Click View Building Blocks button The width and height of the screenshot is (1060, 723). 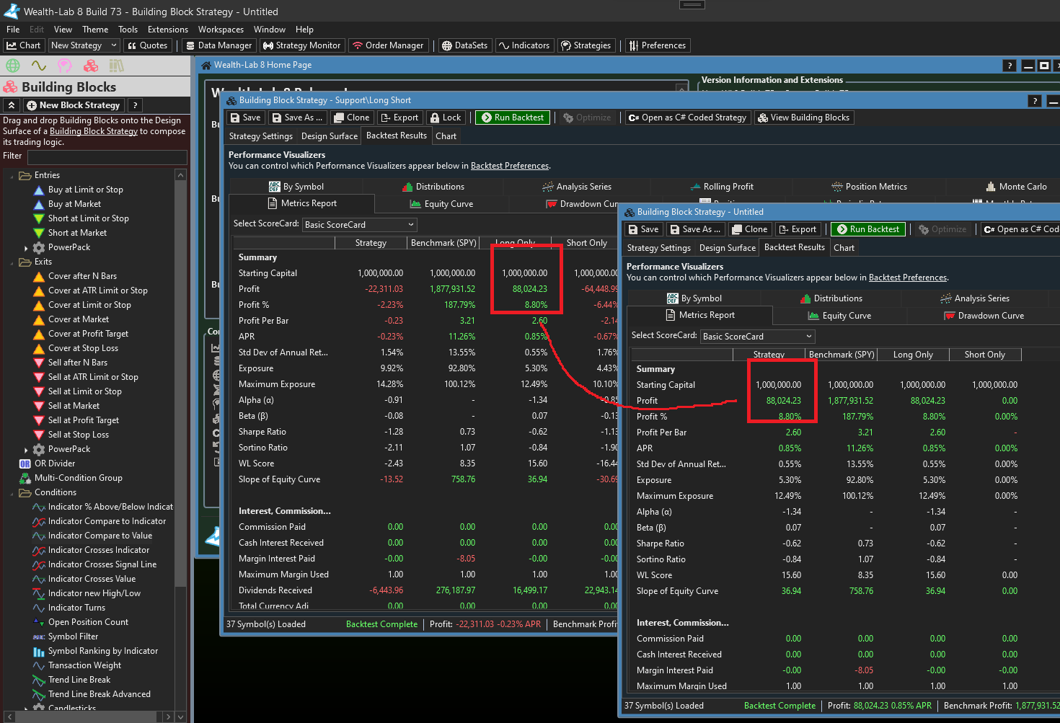[803, 117]
